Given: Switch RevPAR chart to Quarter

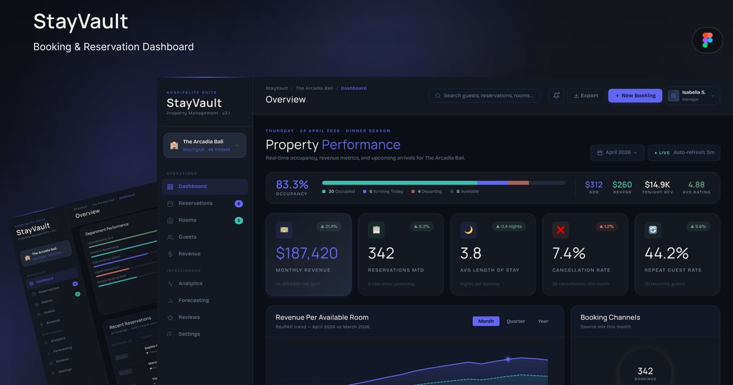Looking at the screenshot, I should coord(516,321).
